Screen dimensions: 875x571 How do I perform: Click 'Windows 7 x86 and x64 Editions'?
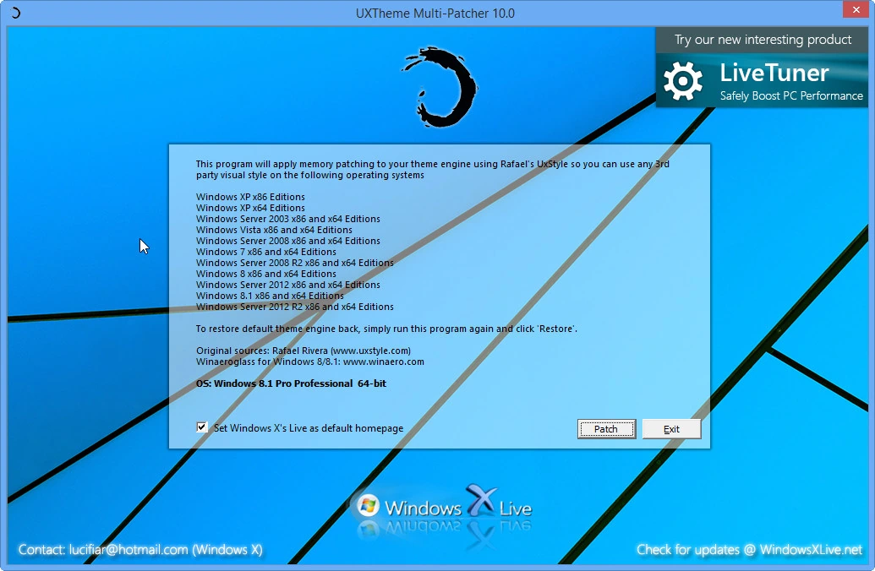tap(266, 252)
